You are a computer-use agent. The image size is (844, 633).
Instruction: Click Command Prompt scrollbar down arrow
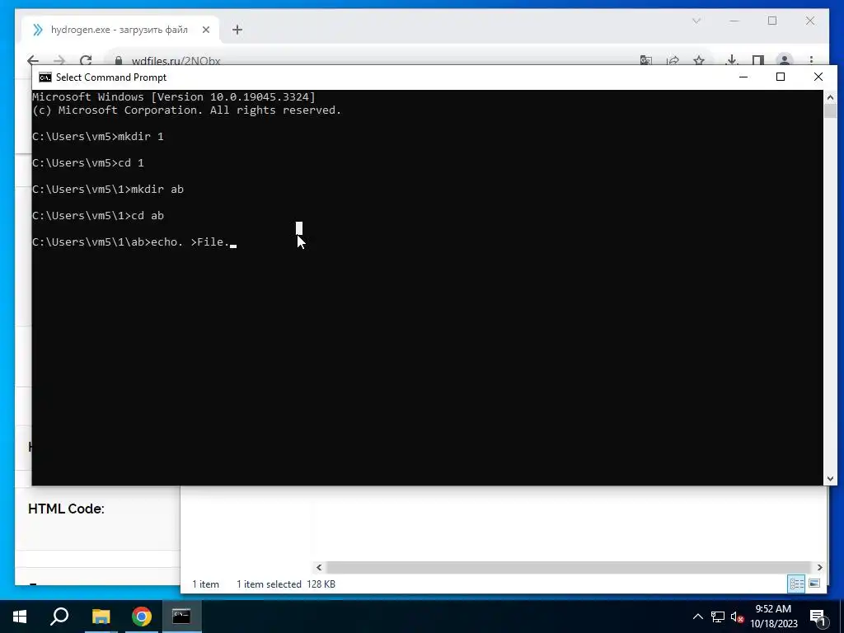pos(830,478)
